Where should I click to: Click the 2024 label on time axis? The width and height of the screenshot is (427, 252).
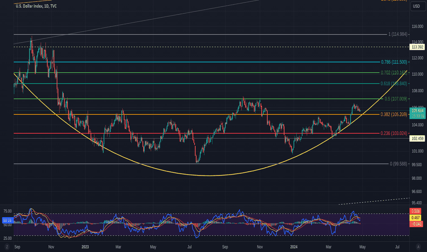(x=294, y=247)
